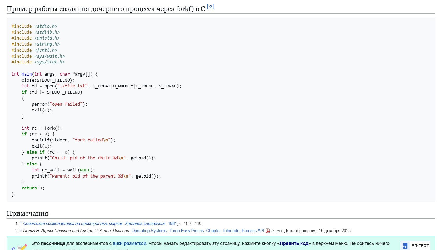Click the [2] footnote reference in heading
This screenshot has width=437, height=250.
pyautogui.click(x=210, y=7)
